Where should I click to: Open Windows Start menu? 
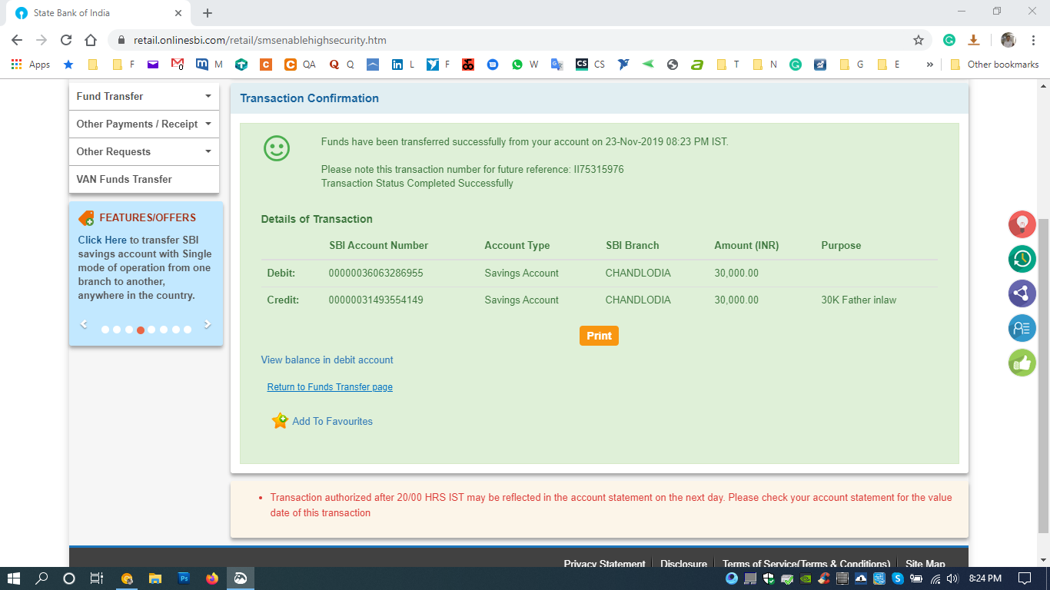tap(14, 578)
